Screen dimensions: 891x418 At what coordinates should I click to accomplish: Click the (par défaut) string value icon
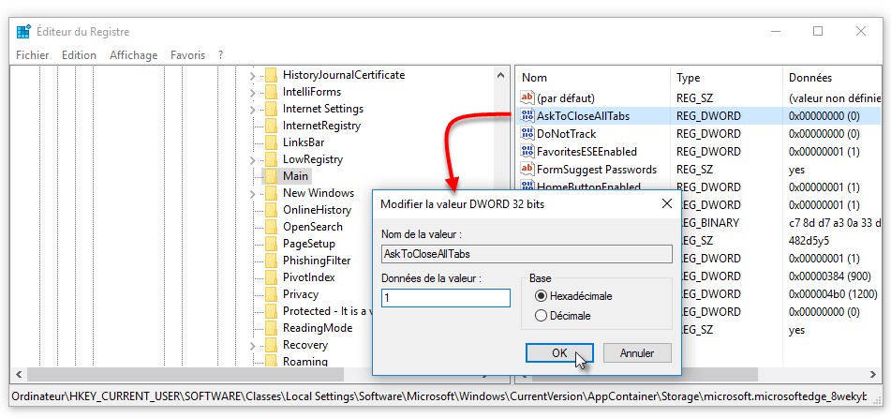pyautogui.click(x=527, y=98)
